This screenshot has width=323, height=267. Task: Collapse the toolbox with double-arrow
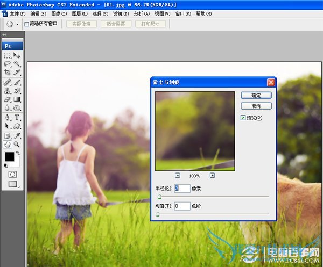(4, 34)
